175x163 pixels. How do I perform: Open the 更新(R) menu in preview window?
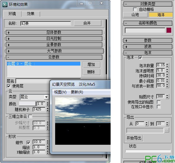(77, 92)
